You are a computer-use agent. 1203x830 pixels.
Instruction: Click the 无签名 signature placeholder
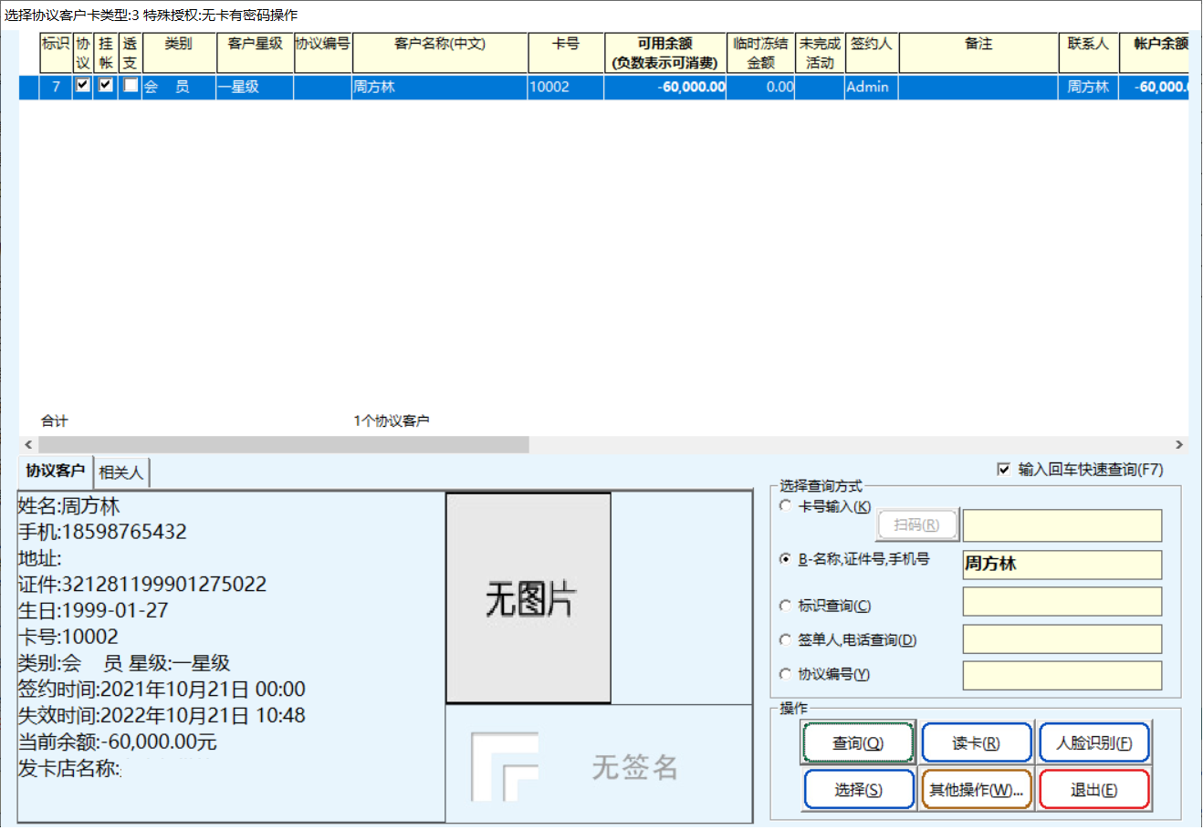(x=600, y=764)
